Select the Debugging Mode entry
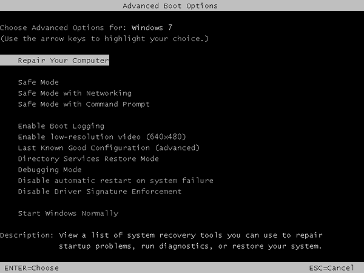Screen dimensions: 364x273 coord(50,170)
